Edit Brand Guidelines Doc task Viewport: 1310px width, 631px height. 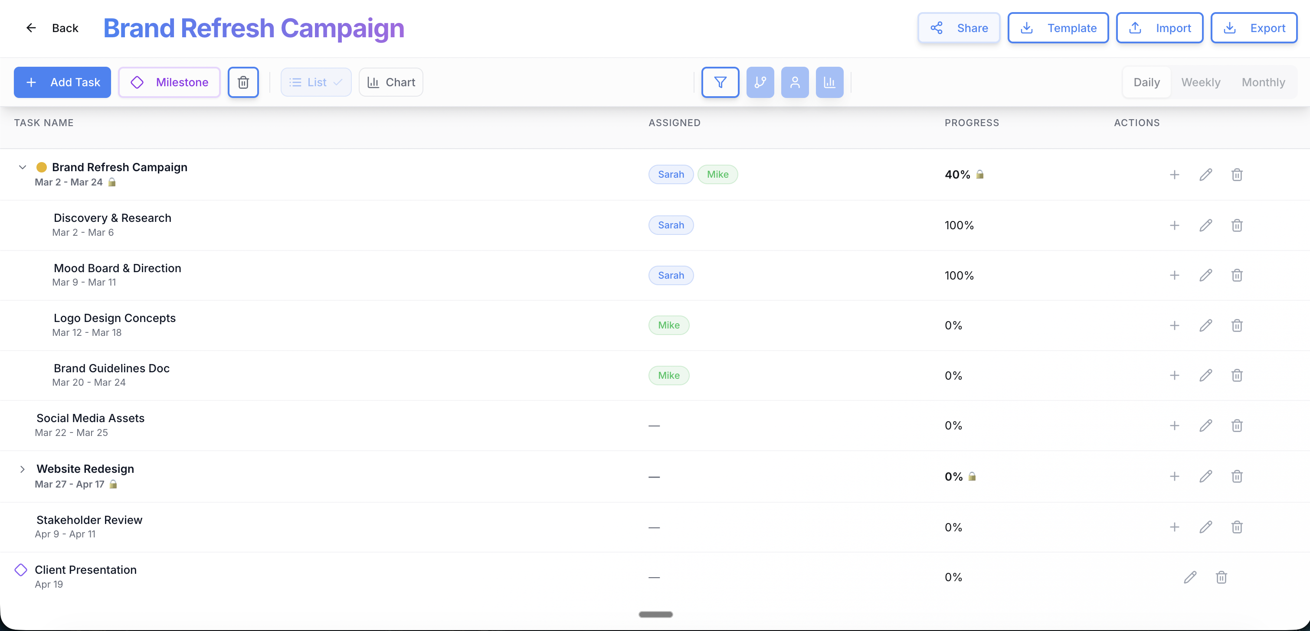pos(1206,375)
